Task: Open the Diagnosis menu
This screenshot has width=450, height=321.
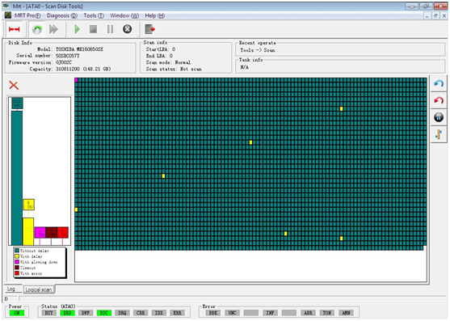Action: tap(62, 15)
